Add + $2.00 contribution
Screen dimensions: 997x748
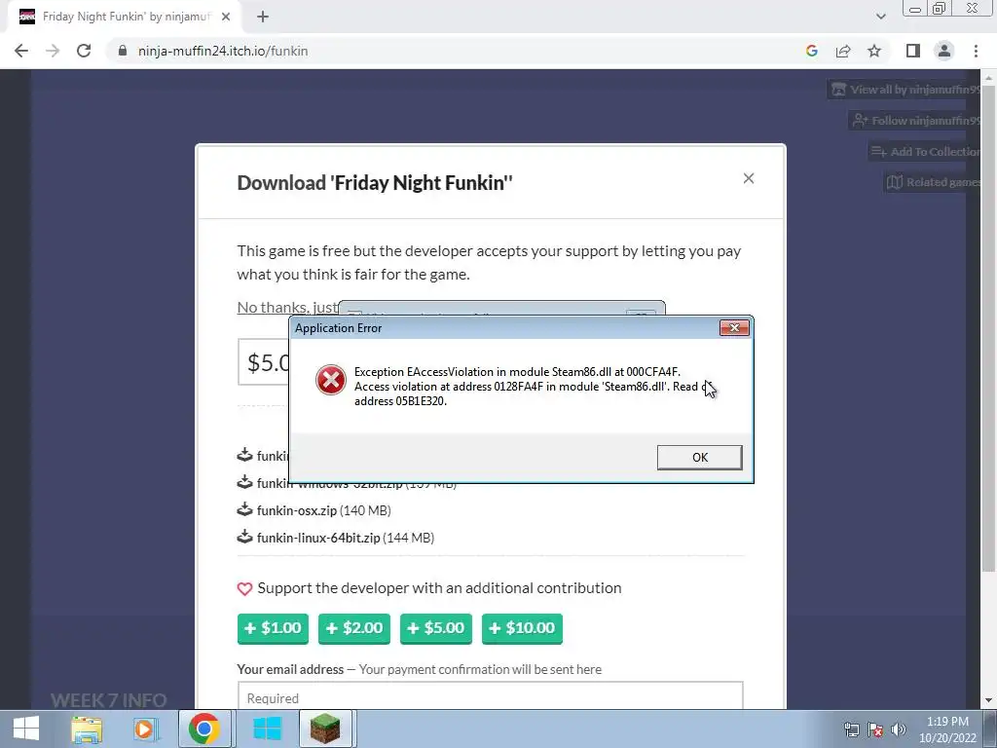[x=354, y=628]
